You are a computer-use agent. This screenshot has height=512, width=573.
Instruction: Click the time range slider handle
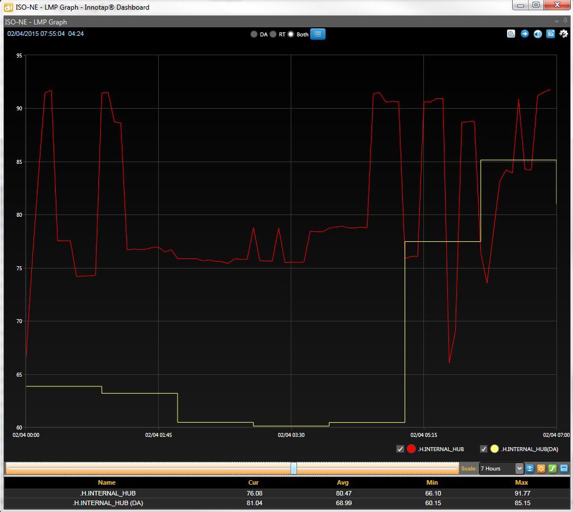pos(294,468)
